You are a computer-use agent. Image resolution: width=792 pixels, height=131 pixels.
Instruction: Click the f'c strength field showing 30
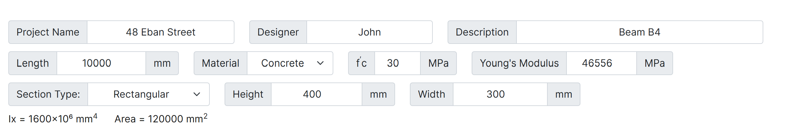[397, 63]
